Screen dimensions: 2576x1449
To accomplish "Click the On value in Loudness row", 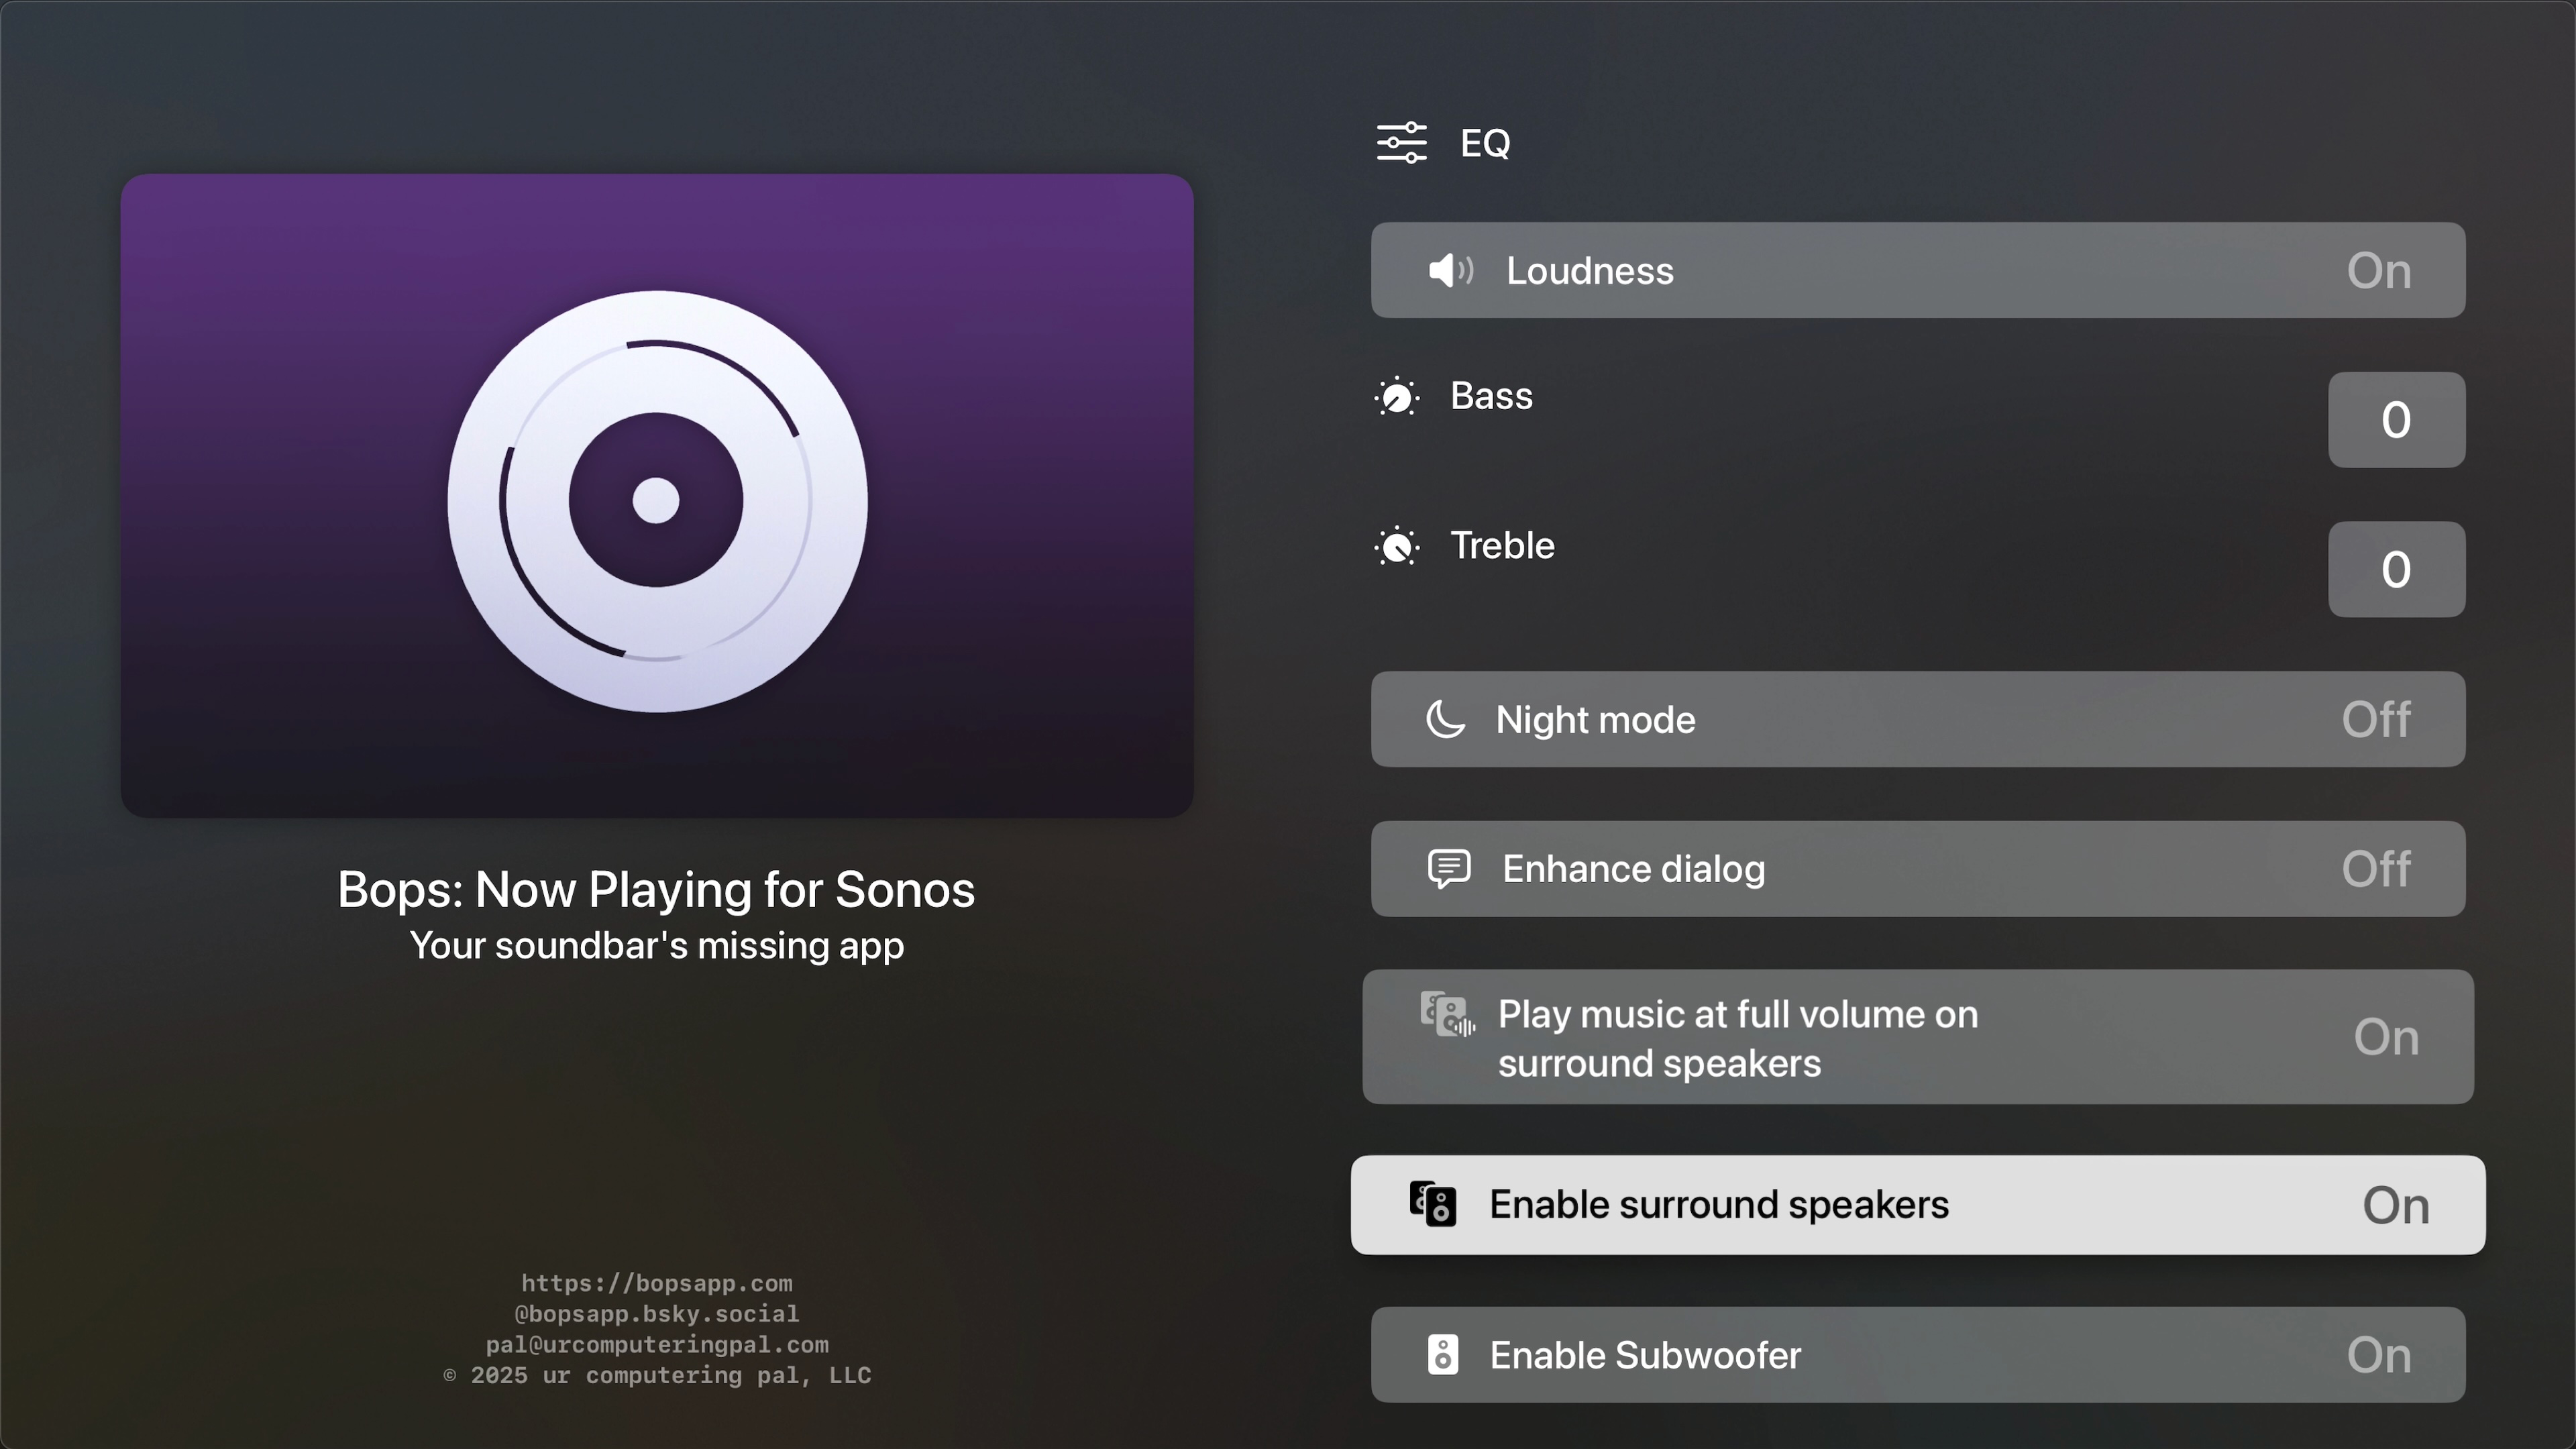I will coord(2379,270).
